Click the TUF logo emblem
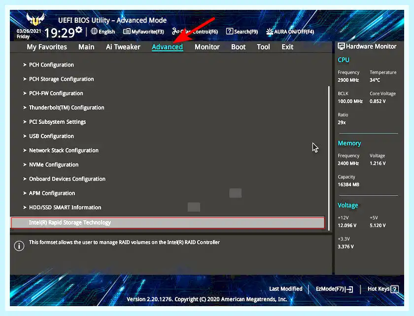The image size is (414, 316). [x=35, y=19]
